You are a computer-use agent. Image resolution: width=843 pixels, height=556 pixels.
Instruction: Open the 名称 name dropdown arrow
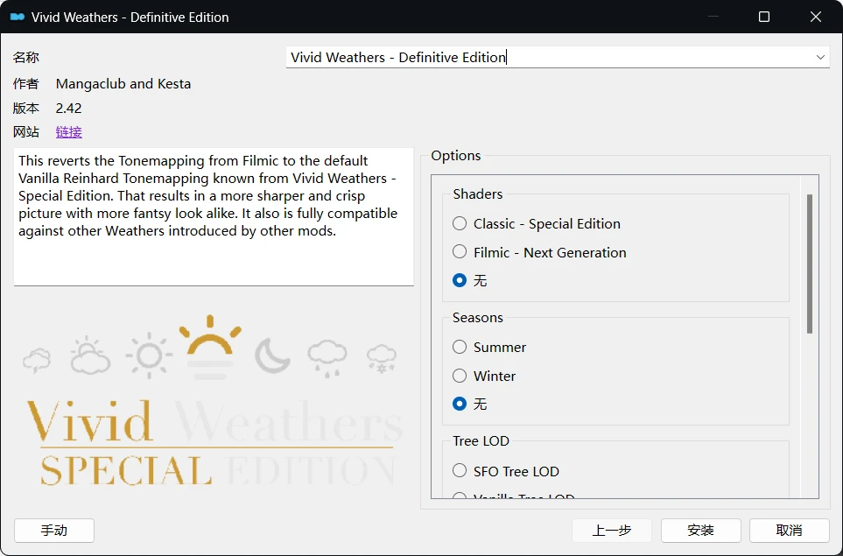point(820,57)
